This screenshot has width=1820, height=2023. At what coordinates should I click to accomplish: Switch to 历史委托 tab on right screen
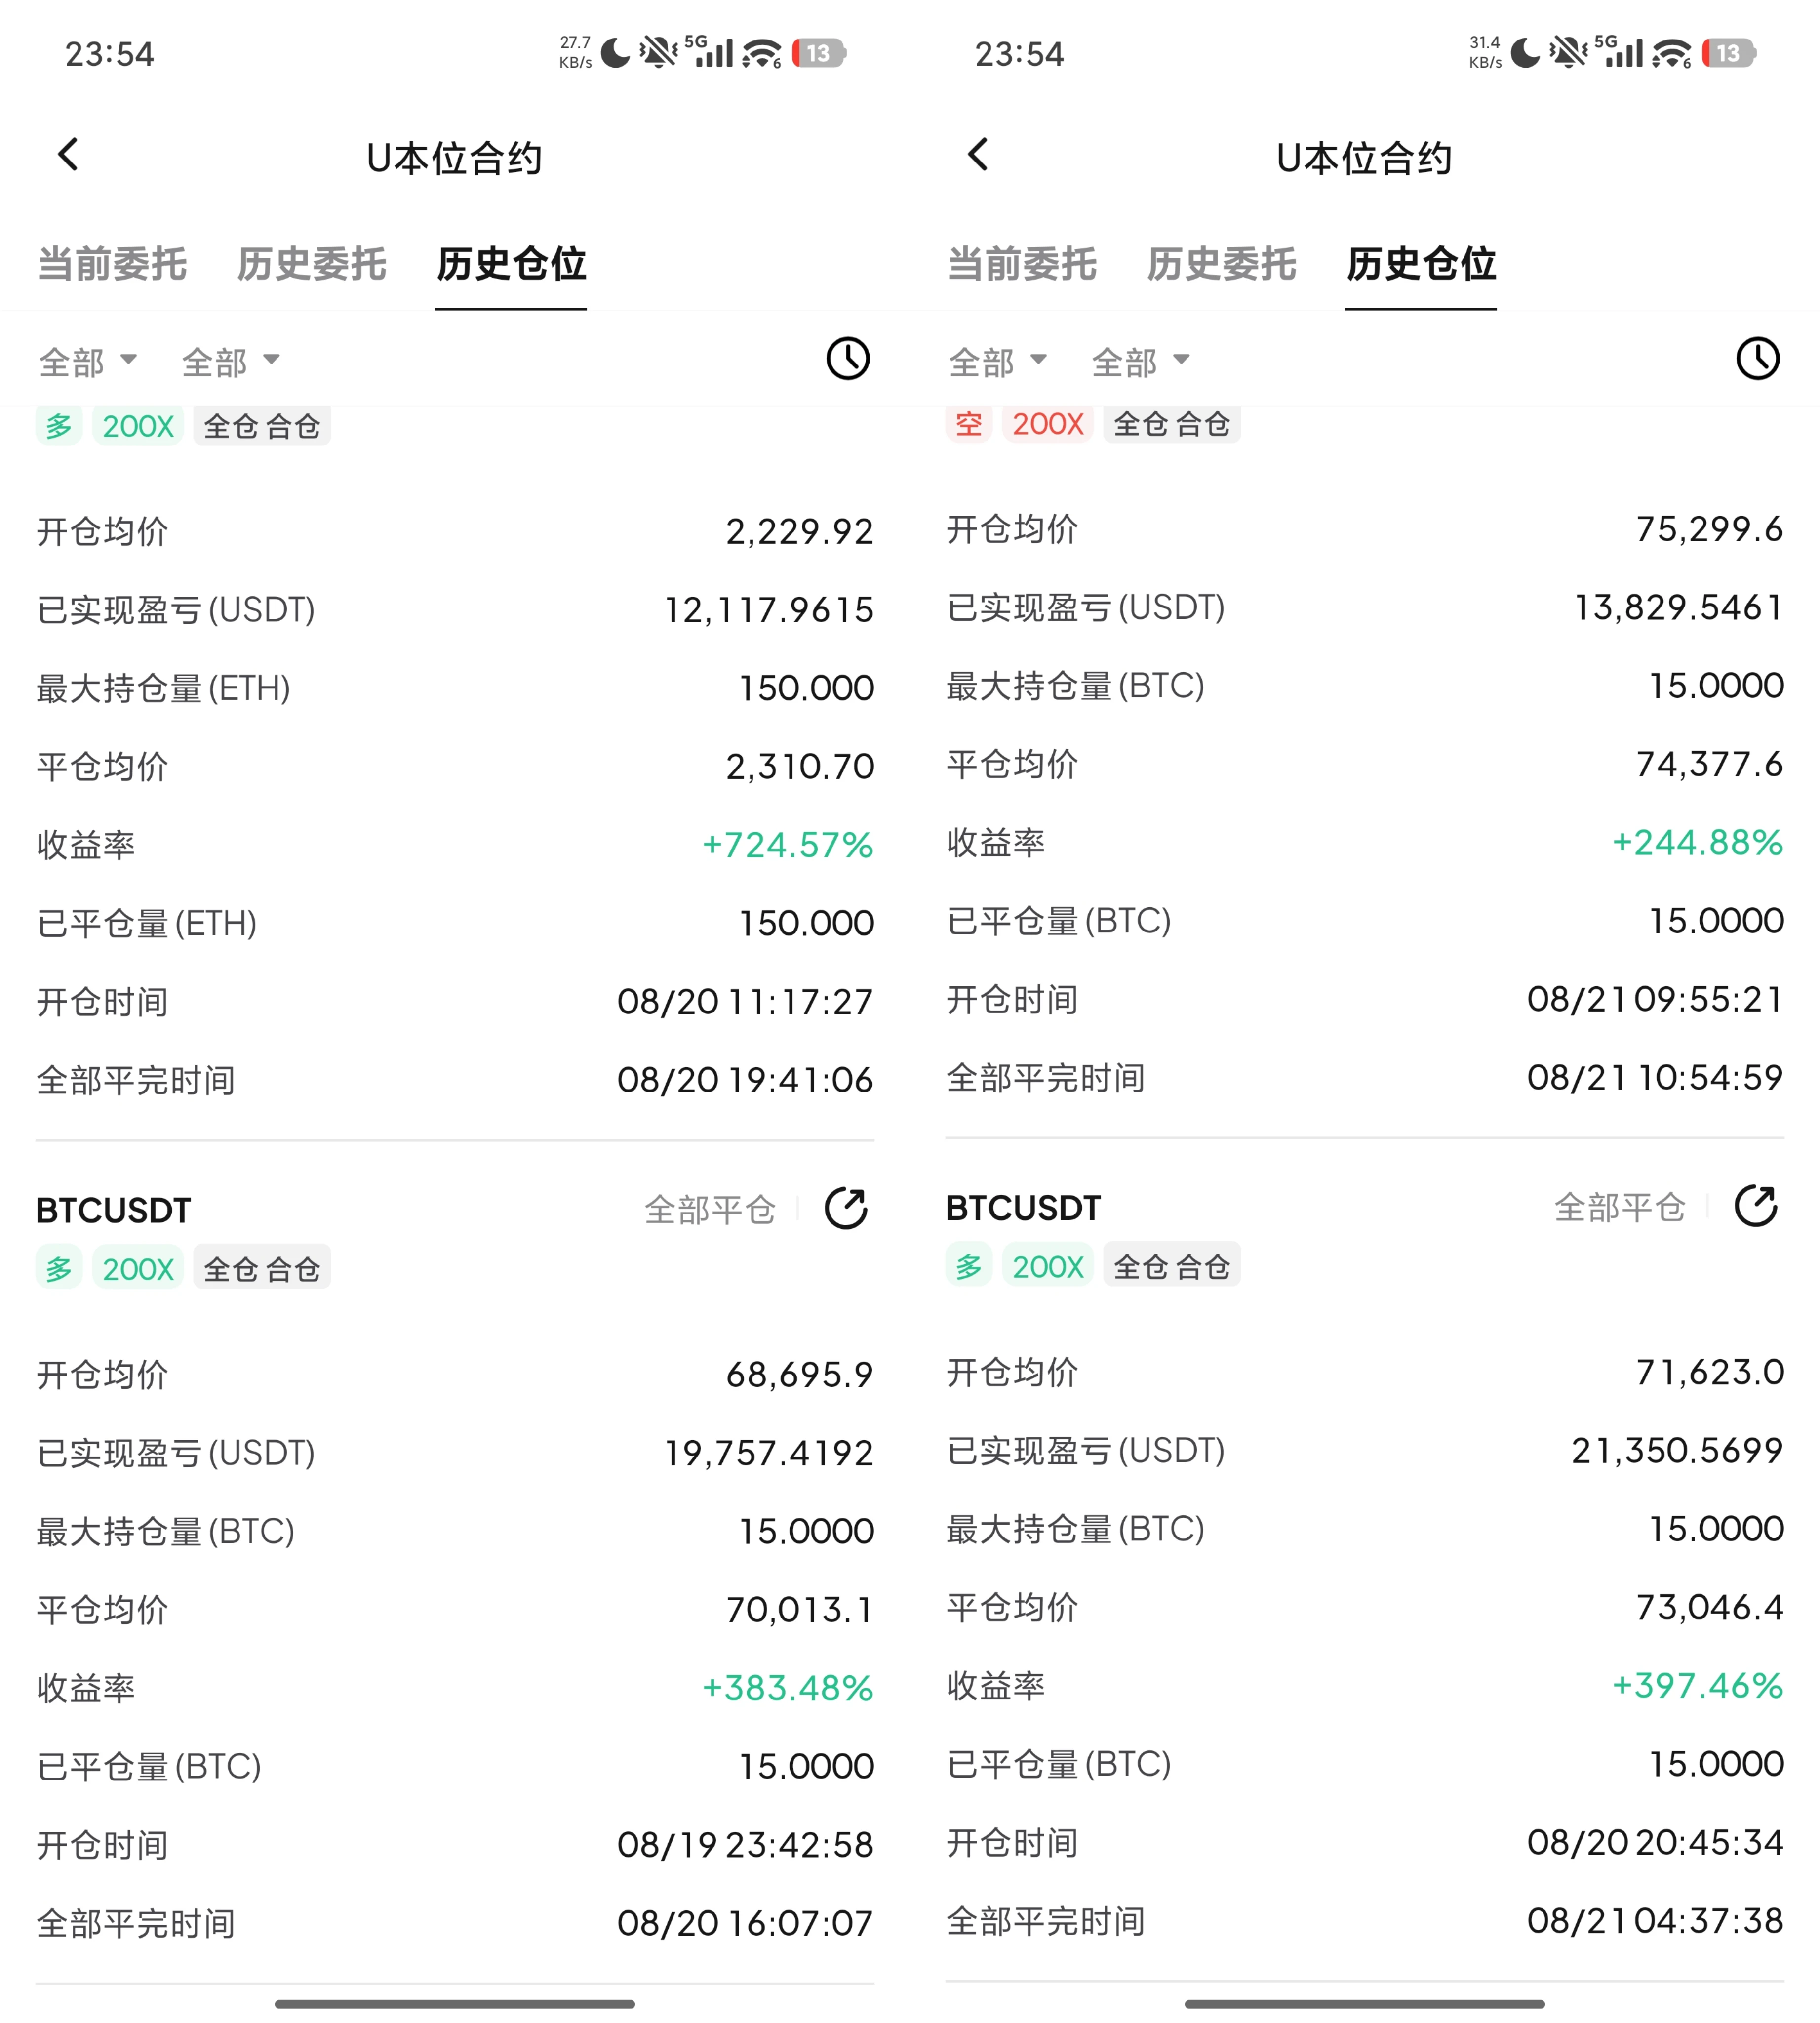point(1221,264)
